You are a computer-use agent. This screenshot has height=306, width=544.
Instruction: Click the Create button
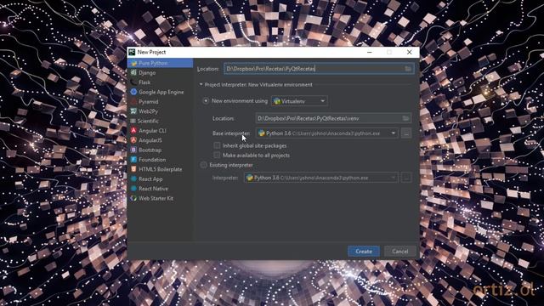[364, 252]
